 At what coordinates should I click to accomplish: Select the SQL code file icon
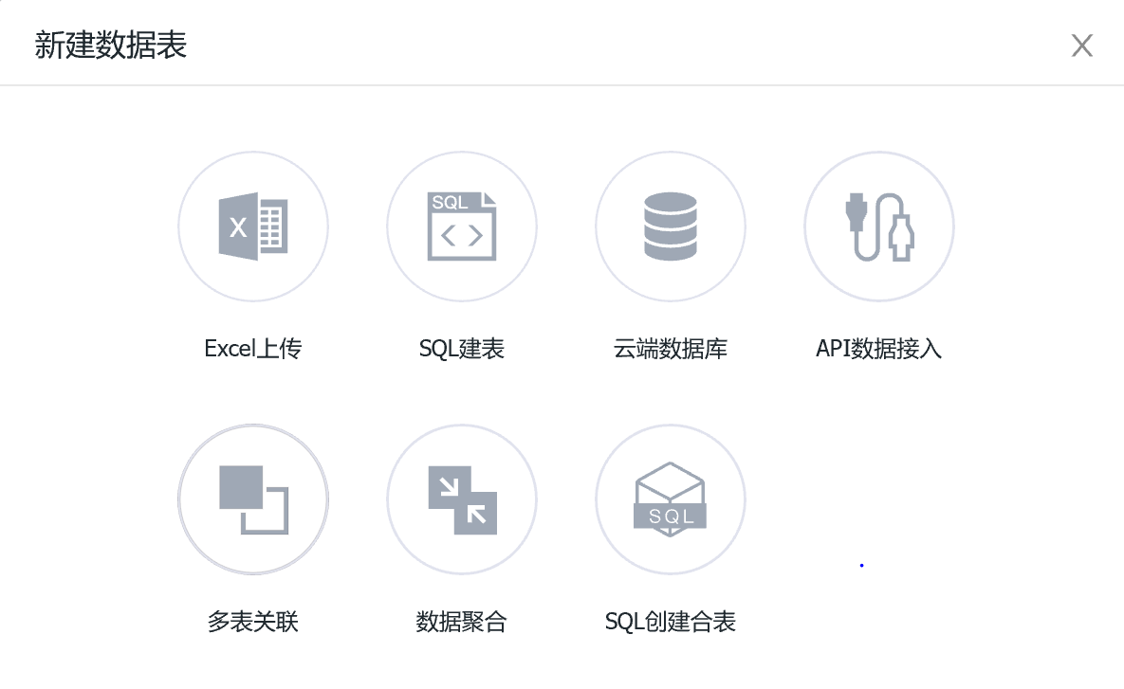(x=462, y=227)
